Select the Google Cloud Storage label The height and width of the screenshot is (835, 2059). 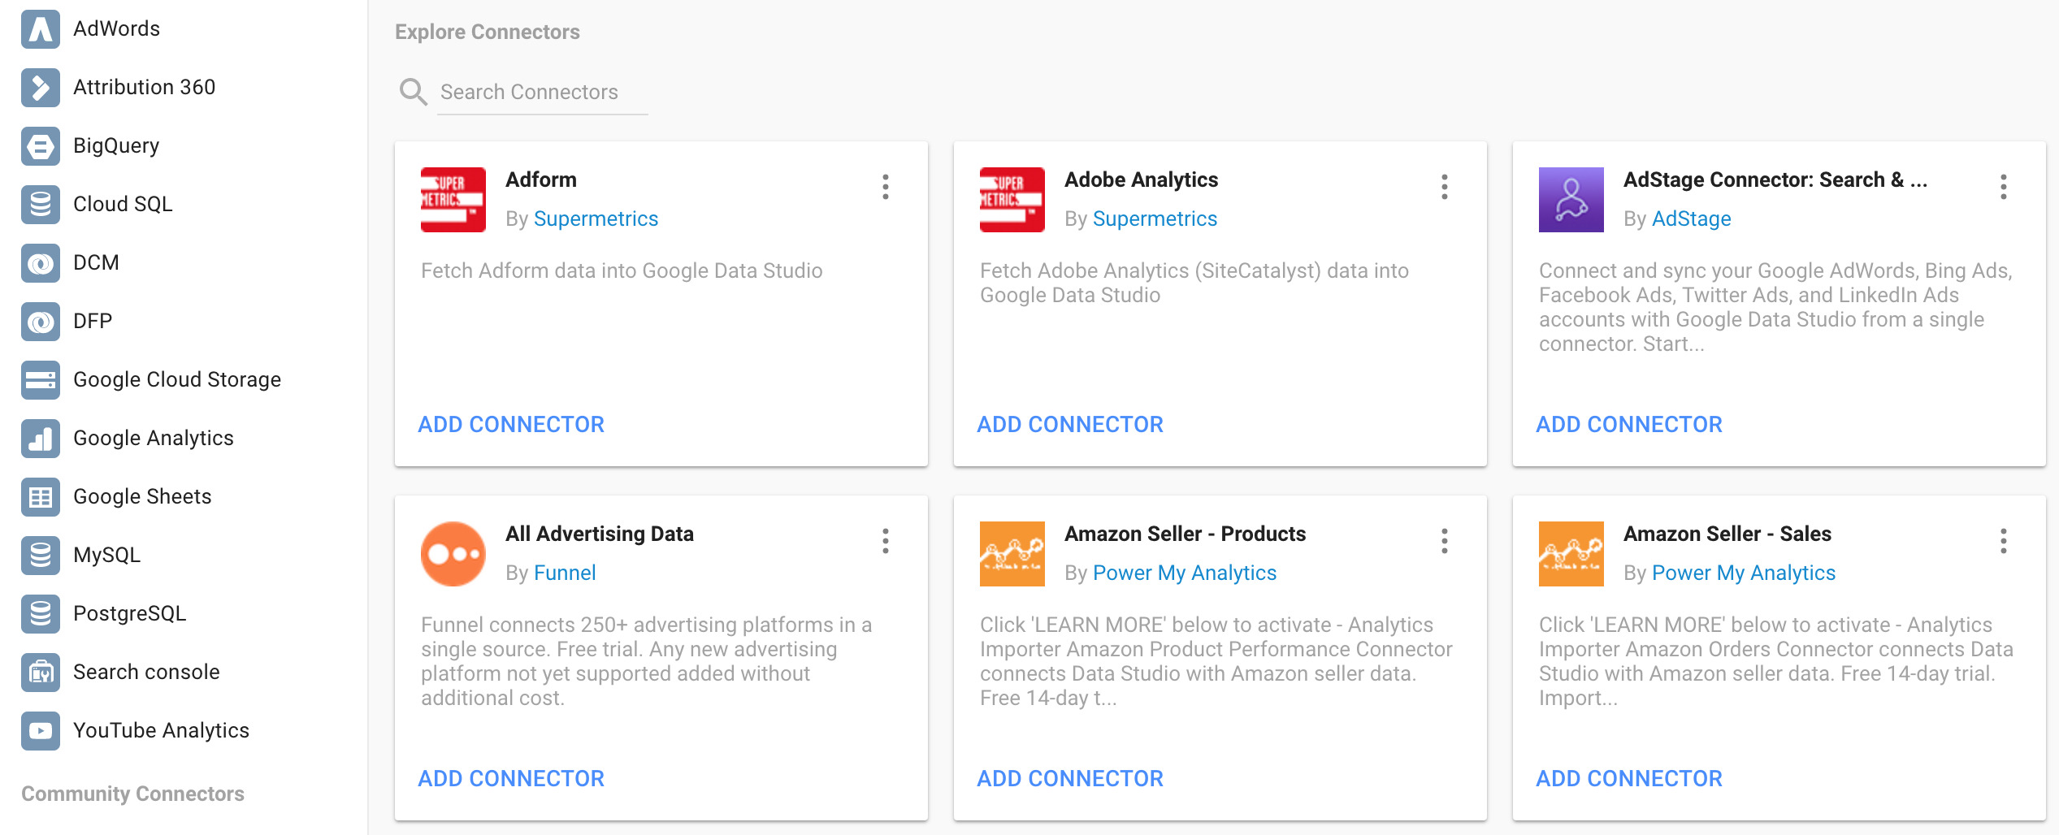pyautogui.click(x=177, y=379)
